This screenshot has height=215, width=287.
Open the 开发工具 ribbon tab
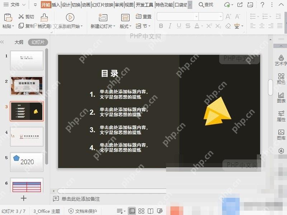tap(145, 5)
